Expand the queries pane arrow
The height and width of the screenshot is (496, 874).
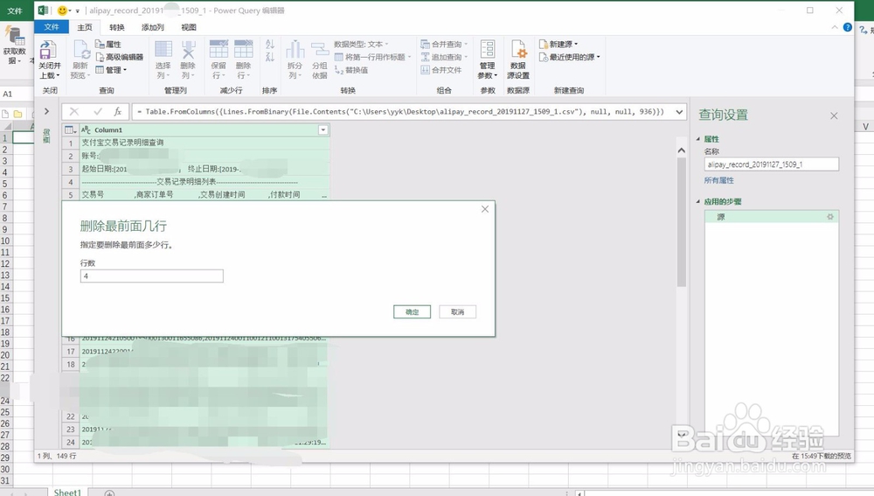tap(47, 112)
